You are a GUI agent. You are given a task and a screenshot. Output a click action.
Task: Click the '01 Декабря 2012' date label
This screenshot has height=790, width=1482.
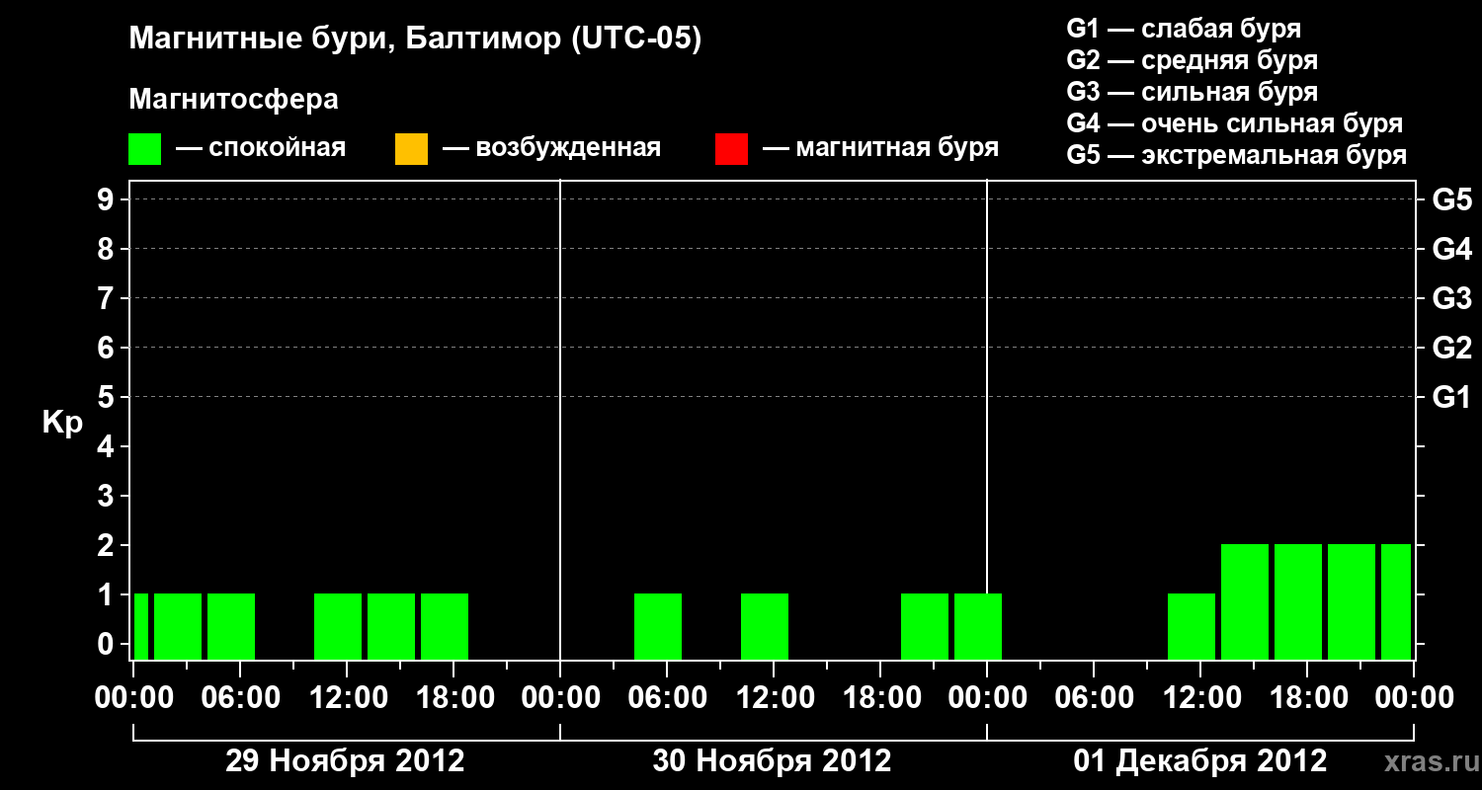coord(1200,761)
